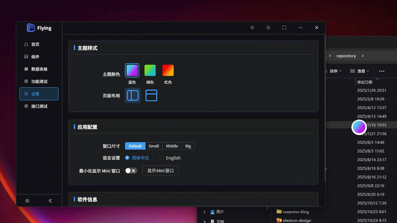Open 数据表格 in the sidebar

point(39,69)
